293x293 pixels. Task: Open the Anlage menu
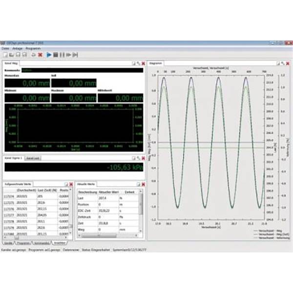coord(19,49)
